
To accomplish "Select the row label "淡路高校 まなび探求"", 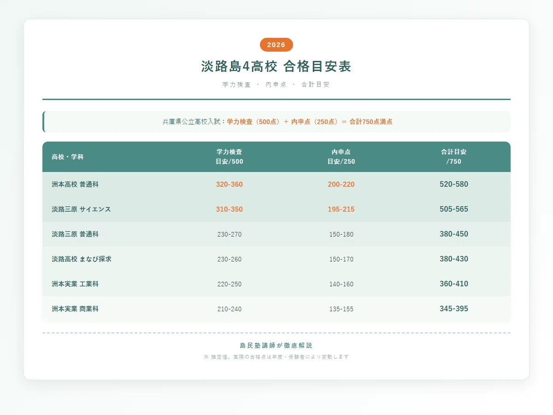I will pos(82,259).
